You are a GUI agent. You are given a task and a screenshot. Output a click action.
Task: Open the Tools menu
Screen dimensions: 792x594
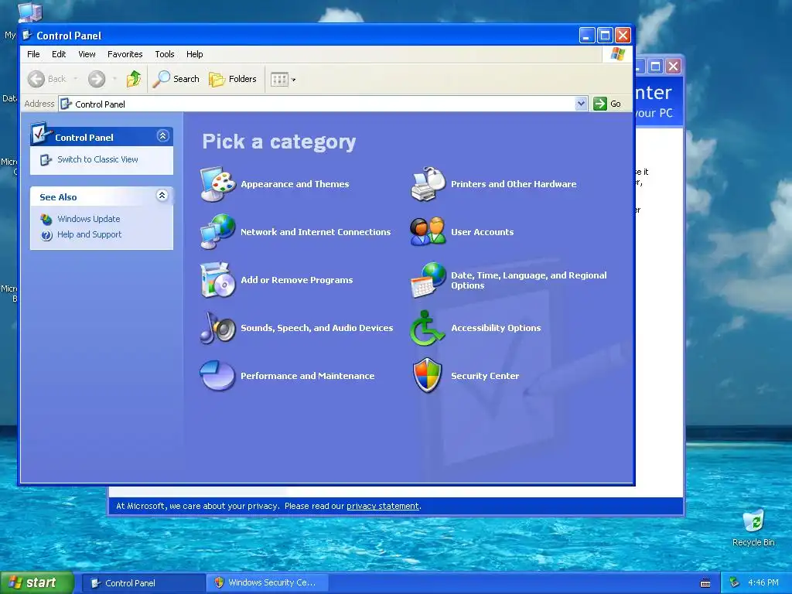point(165,54)
